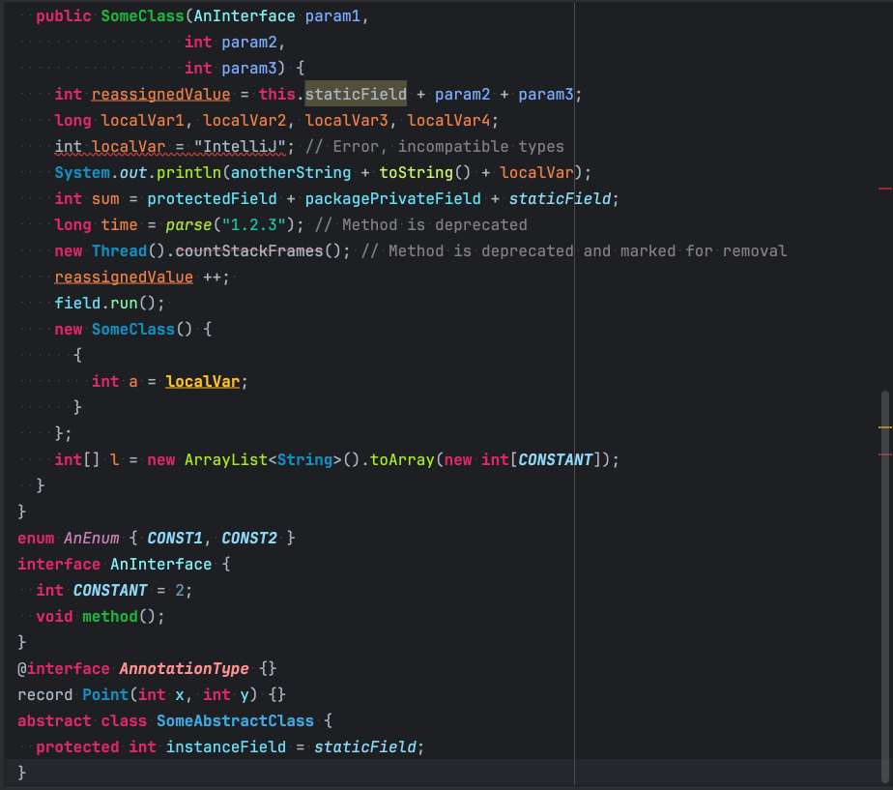Screen dimensions: 893x790
Task: Select the CONST2 enum constant
Action: [248, 538]
